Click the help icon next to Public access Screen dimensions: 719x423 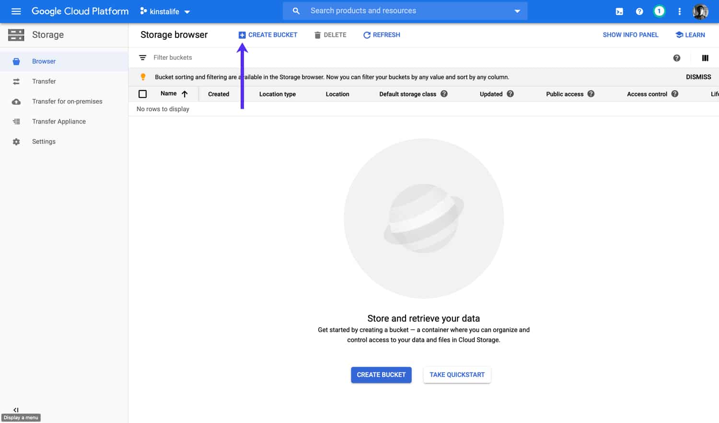[x=591, y=94]
